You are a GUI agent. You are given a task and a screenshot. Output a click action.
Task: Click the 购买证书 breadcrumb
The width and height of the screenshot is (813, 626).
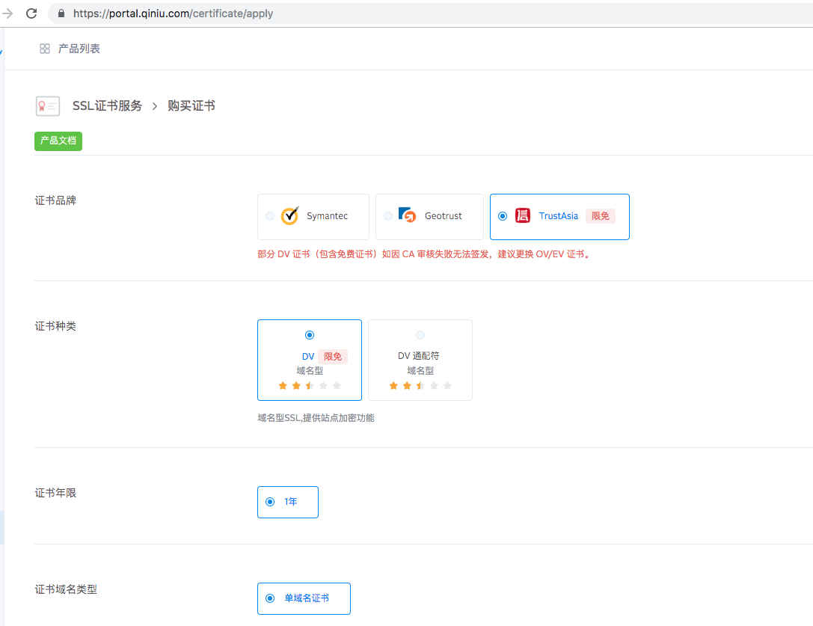(191, 105)
